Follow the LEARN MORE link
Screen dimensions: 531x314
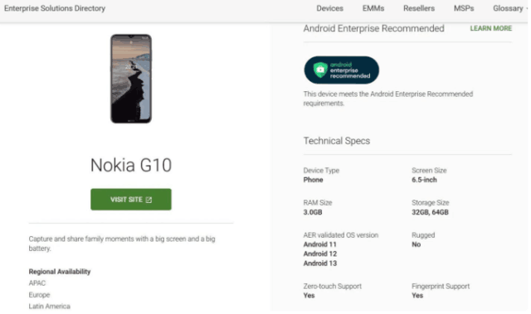coord(490,28)
